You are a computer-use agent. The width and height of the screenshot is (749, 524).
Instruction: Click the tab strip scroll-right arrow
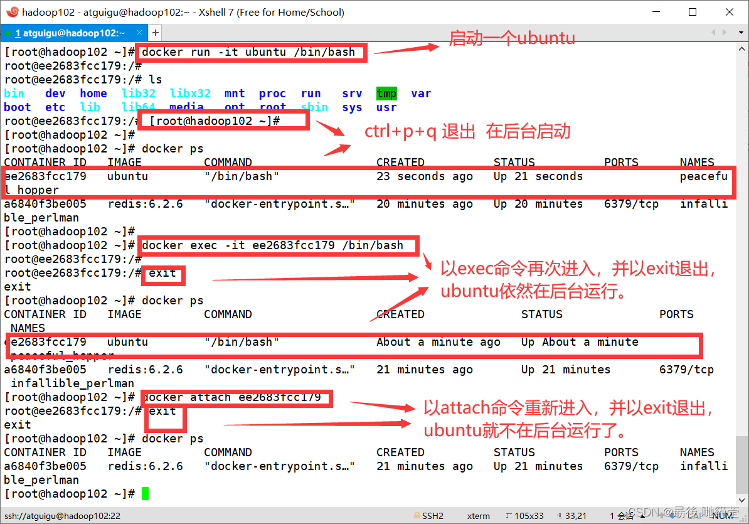tap(724, 33)
